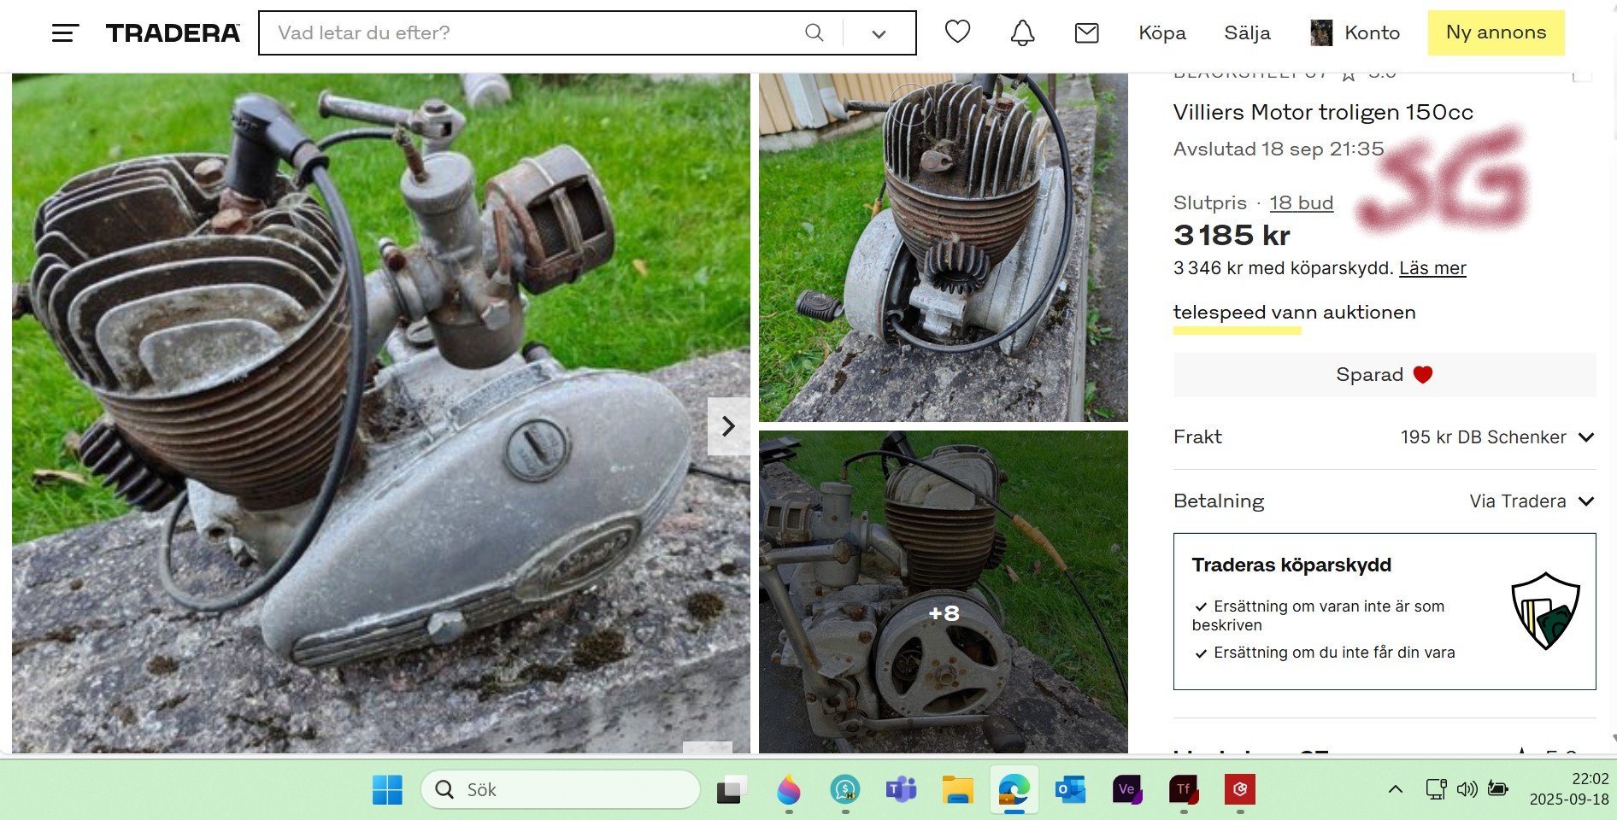Viewport: 1617px width, 820px height.
Task: Click the Avslutad 18 sep 21:35 text
Action: coord(1279,149)
